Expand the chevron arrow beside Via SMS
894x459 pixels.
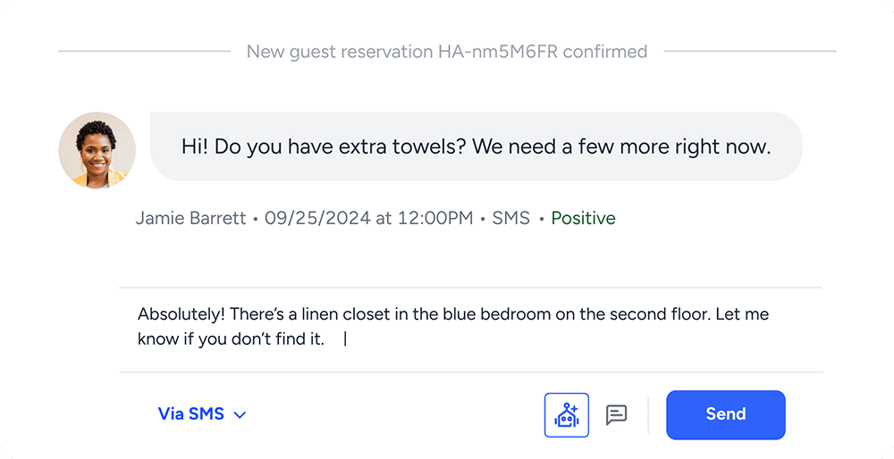tap(240, 415)
